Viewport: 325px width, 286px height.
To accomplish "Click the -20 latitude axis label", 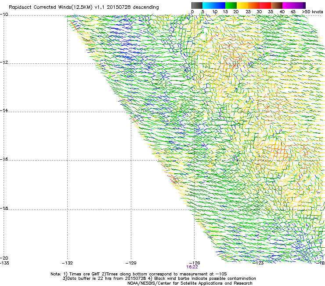I will tap(4, 258).
